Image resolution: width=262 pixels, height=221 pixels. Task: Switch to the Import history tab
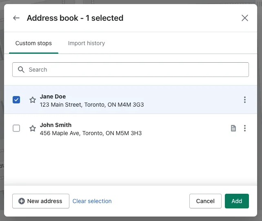click(87, 43)
